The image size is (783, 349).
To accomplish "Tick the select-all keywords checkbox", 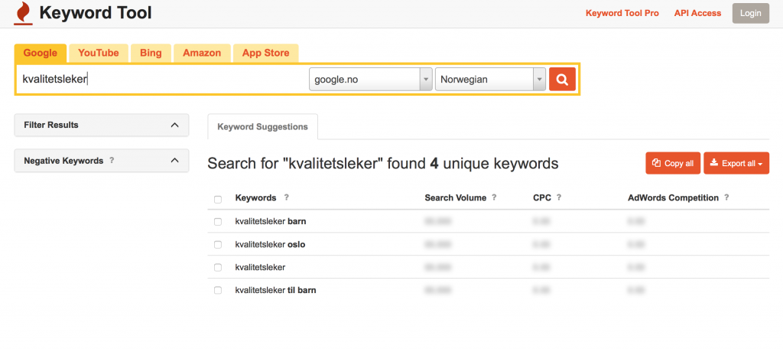I will coord(218,200).
